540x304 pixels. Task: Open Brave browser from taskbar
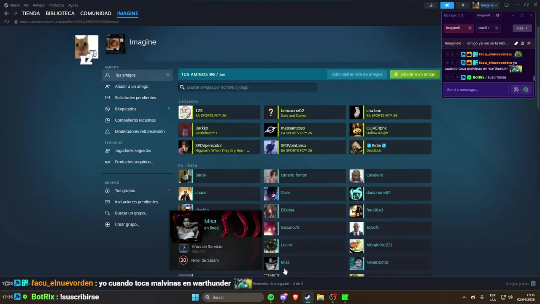(295, 297)
